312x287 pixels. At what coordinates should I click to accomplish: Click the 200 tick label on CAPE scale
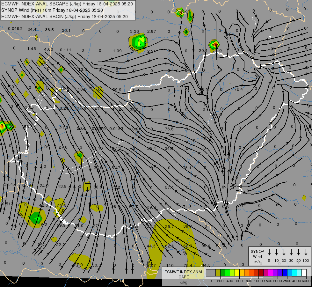click(220, 281)
